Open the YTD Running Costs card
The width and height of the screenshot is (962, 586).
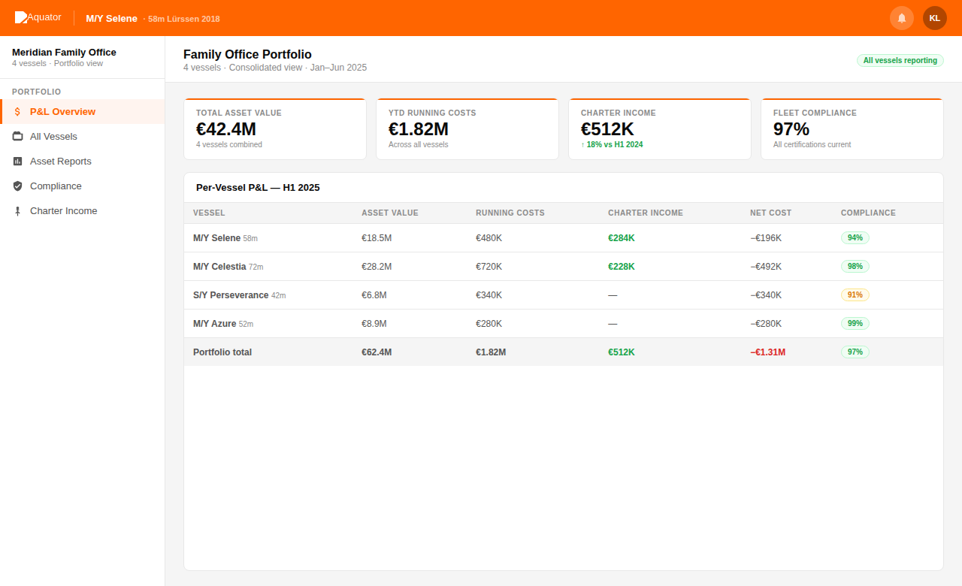tap(467, 129)
